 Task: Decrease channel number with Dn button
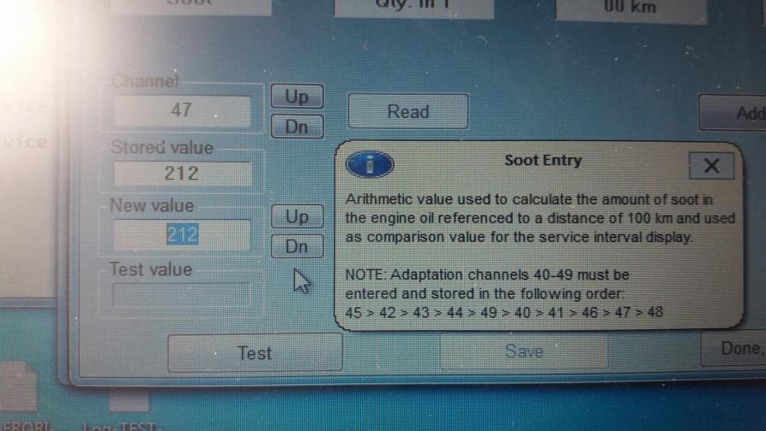click(x=297, y=128)
